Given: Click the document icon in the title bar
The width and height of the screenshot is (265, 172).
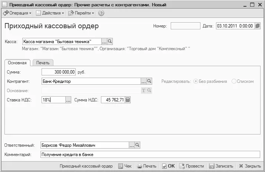Looking at the screenshot, I should tap(4, 4).
